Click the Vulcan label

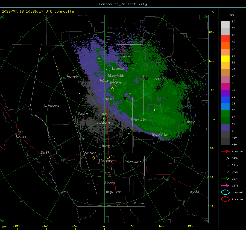coord(139,203)
